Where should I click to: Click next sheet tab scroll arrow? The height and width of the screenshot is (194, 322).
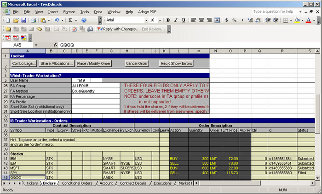click(14, 183)
